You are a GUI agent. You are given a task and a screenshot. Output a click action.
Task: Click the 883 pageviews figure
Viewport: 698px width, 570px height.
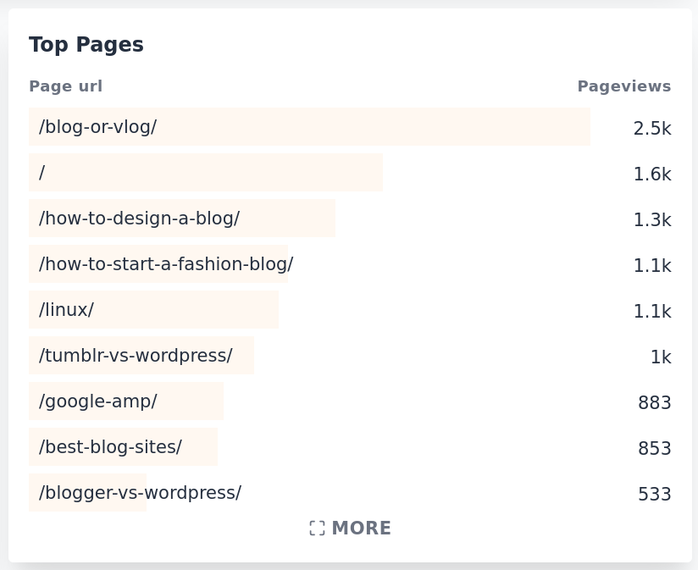pyautogui.click(x=654, y=403)
